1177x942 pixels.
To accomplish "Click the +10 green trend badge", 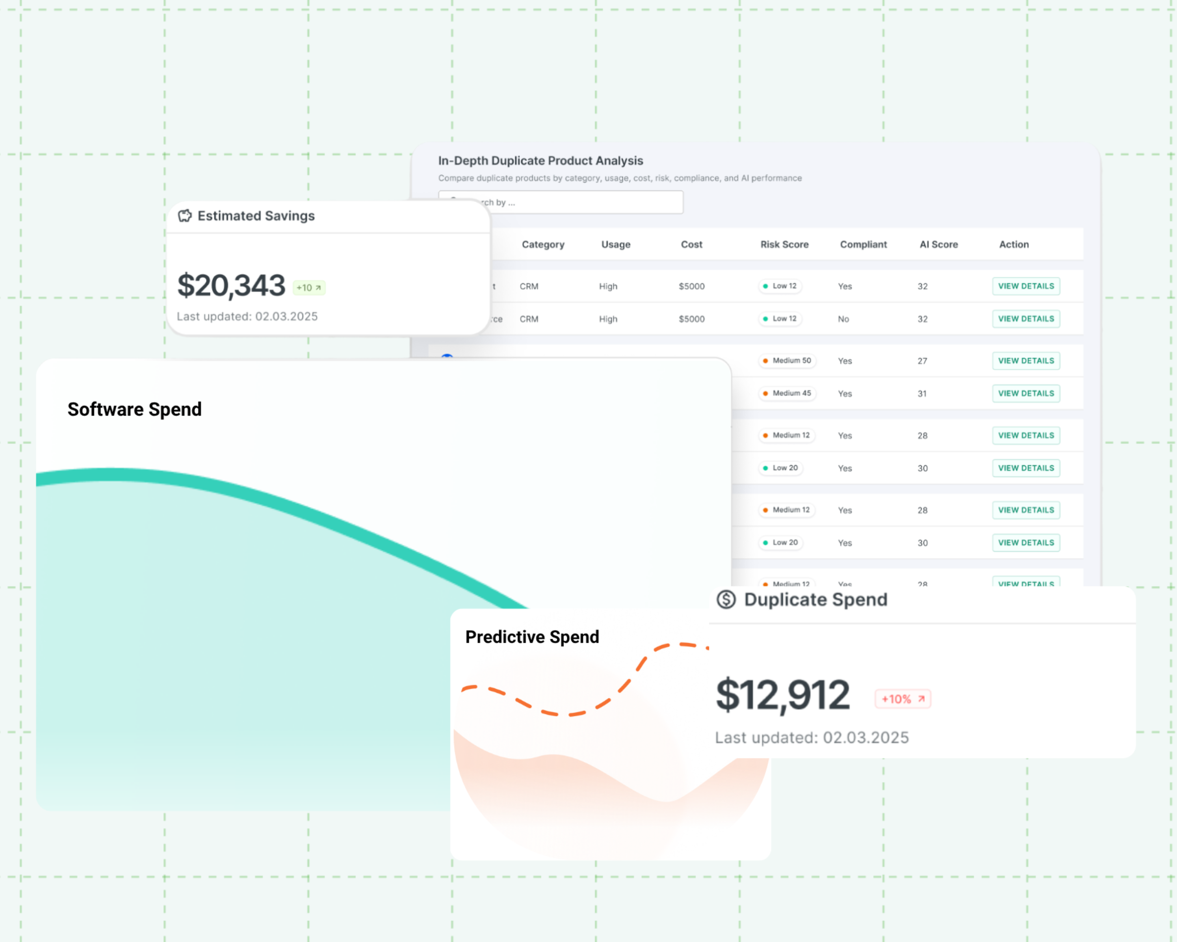I will click(x=309, y=288).
